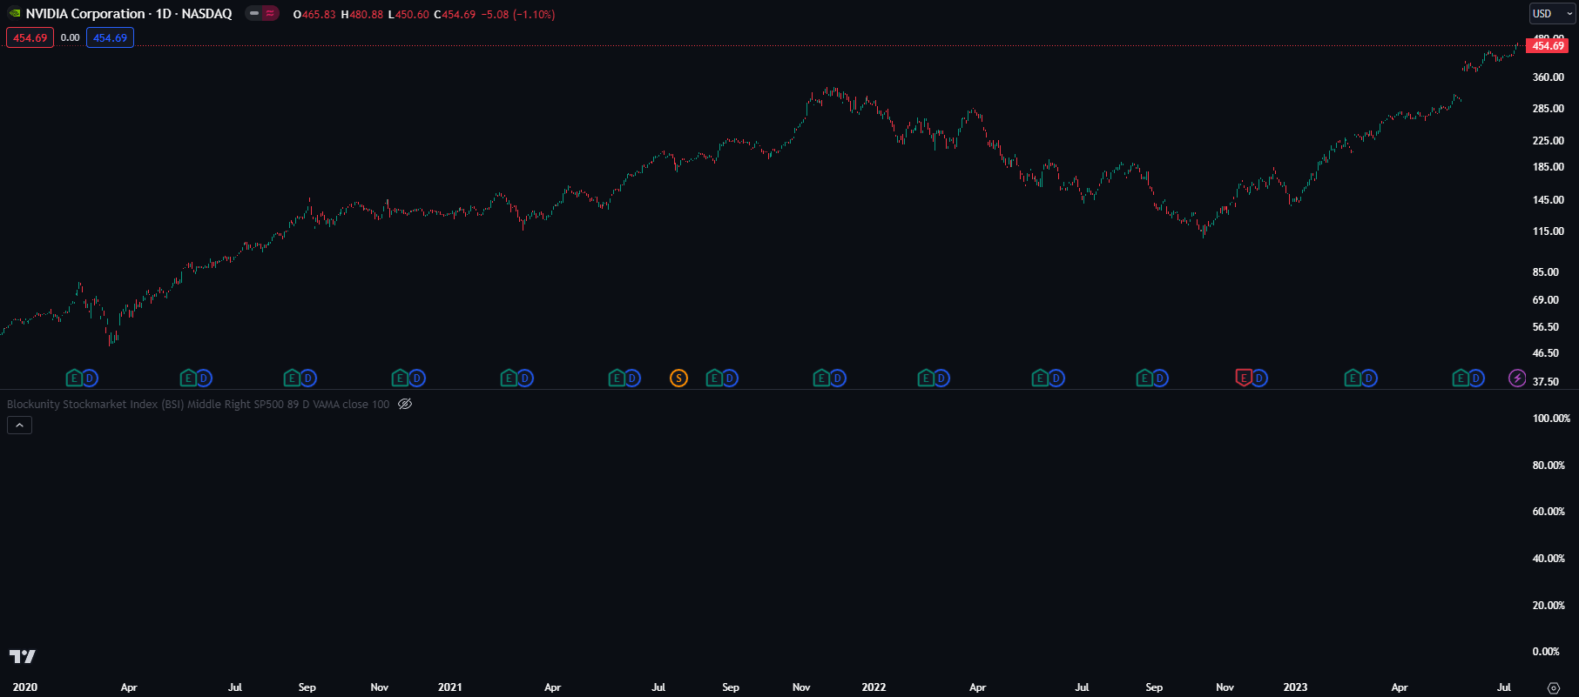This screenshot has width=1579, height=697.
Task: Click the TradingView logo
Action: 23,657
